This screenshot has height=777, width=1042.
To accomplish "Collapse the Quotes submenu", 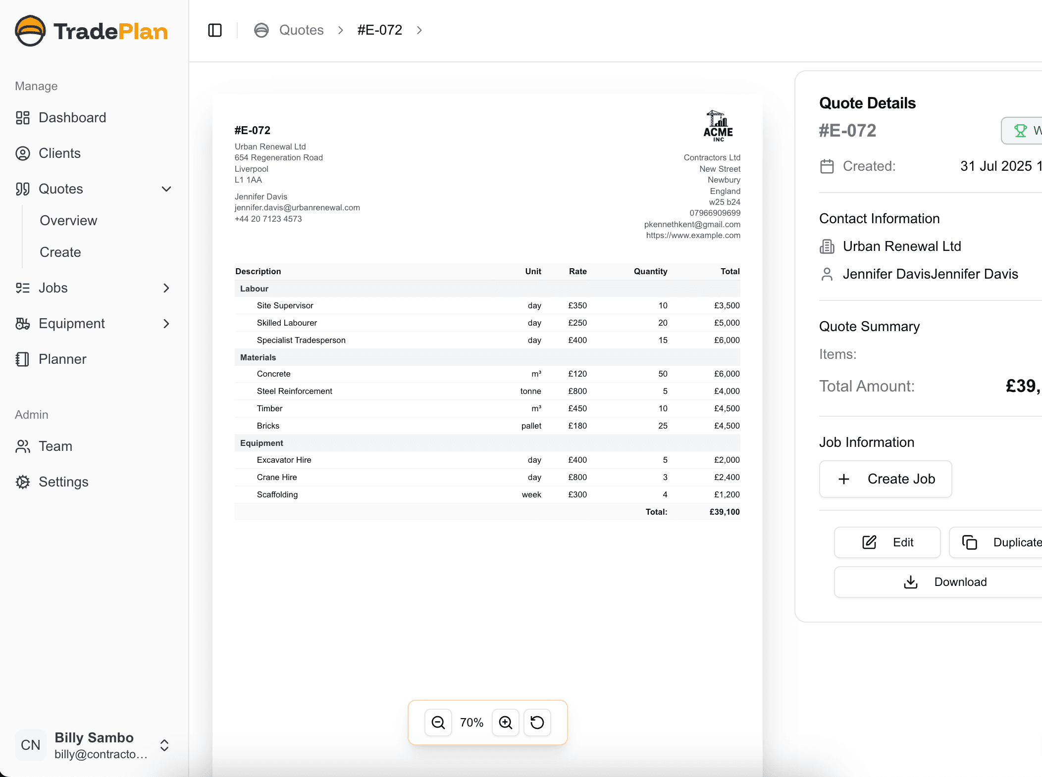I will click(x=166, y=189).
